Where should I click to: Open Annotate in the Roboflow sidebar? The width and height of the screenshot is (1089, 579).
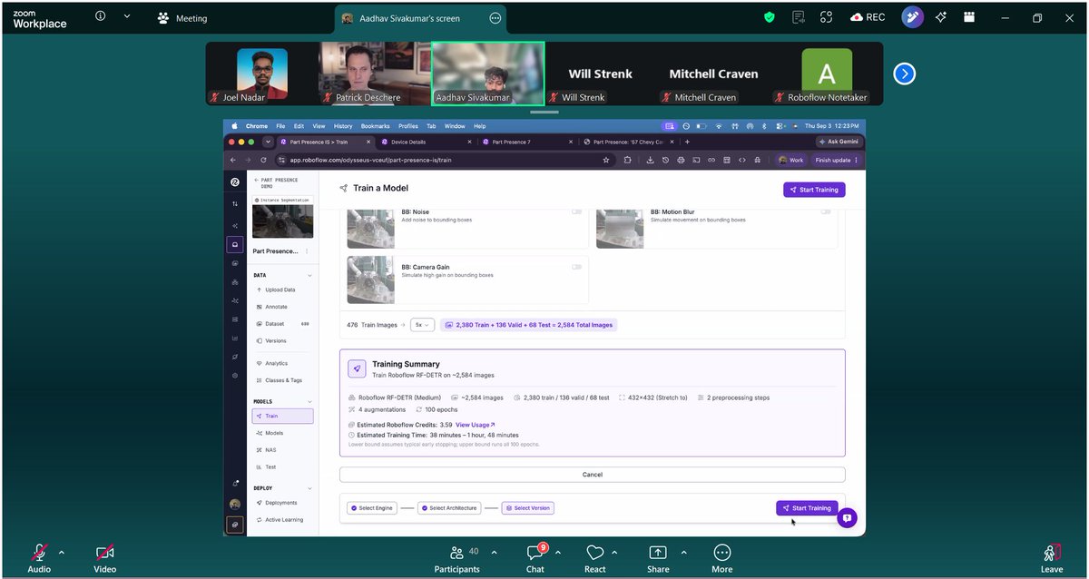[x=276, y=307]
